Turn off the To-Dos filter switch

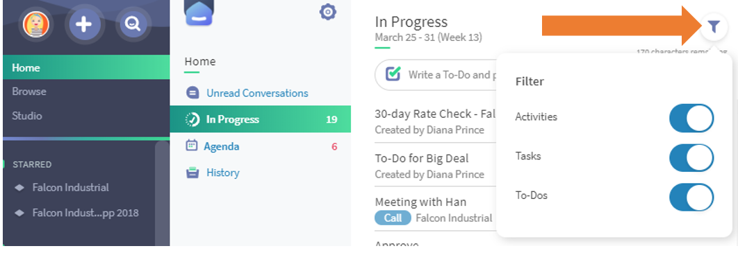[691, 197]
